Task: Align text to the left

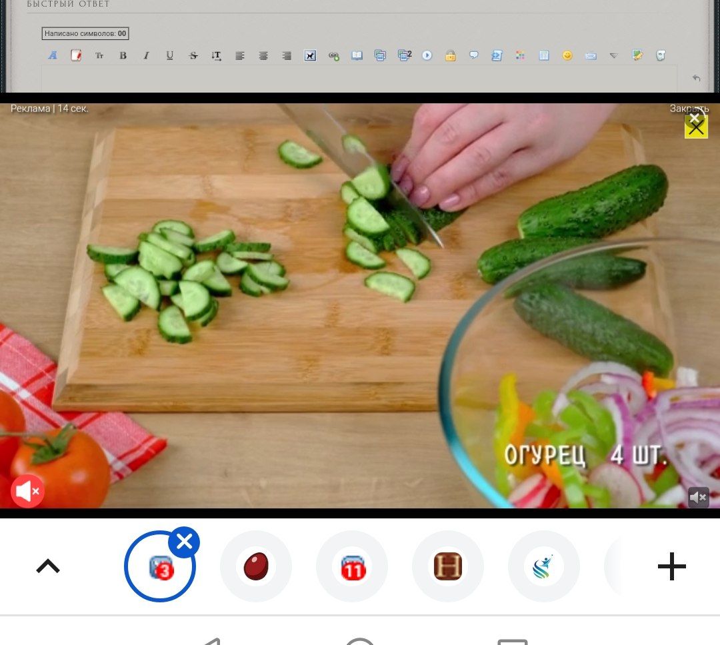Action: click(240, 56)
